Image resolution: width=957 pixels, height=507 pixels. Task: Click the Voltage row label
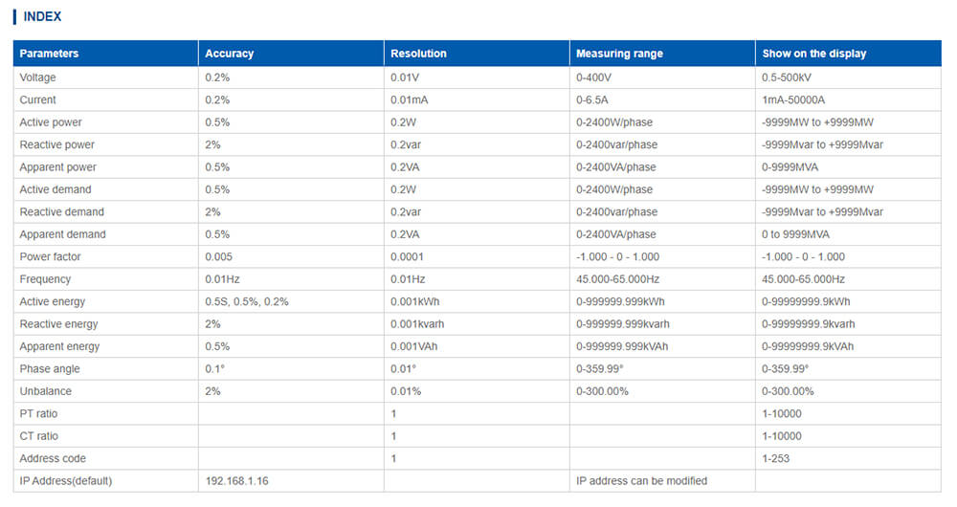[x=38, y=77]
